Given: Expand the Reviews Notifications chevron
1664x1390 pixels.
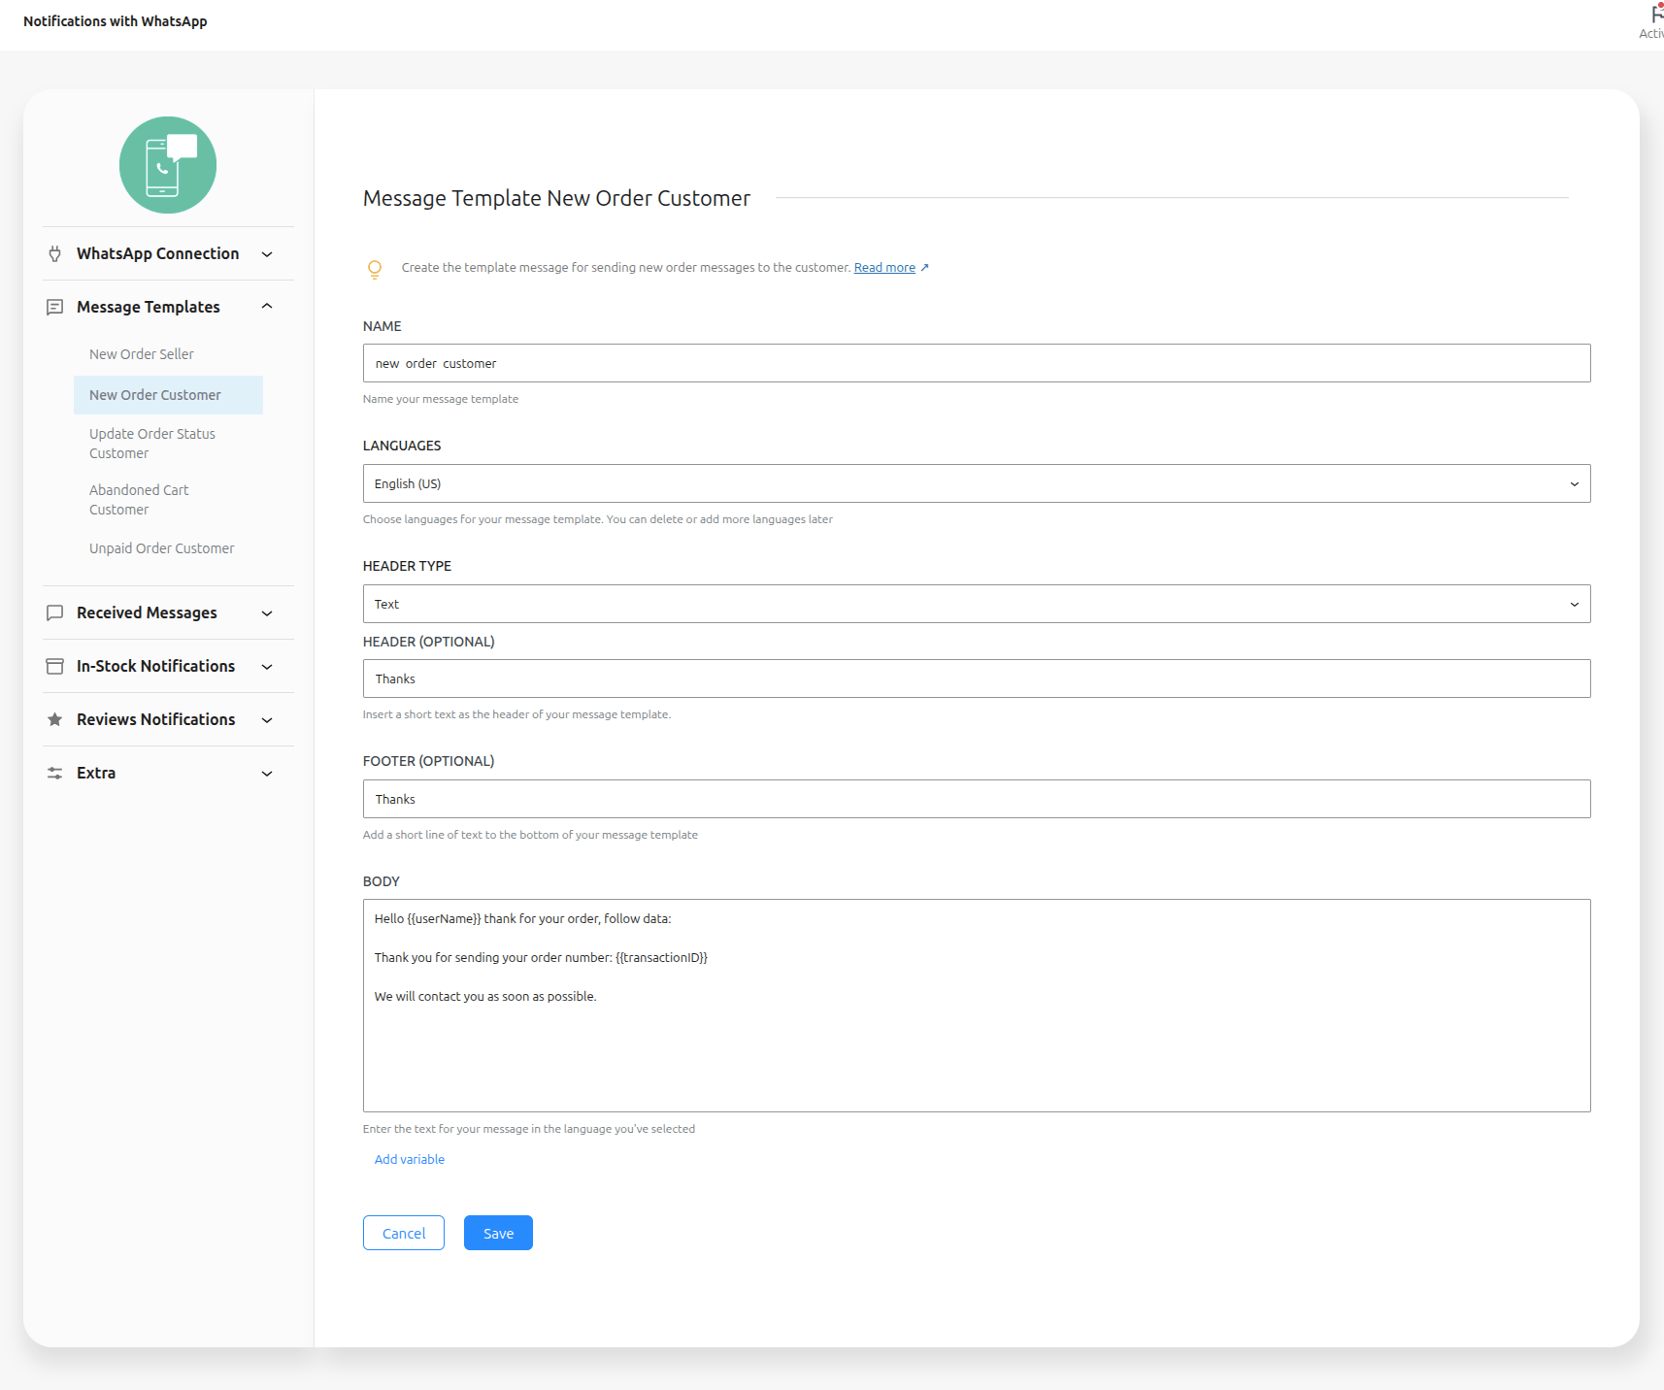Looking at the screenshot, I should [x=267, y=720].
